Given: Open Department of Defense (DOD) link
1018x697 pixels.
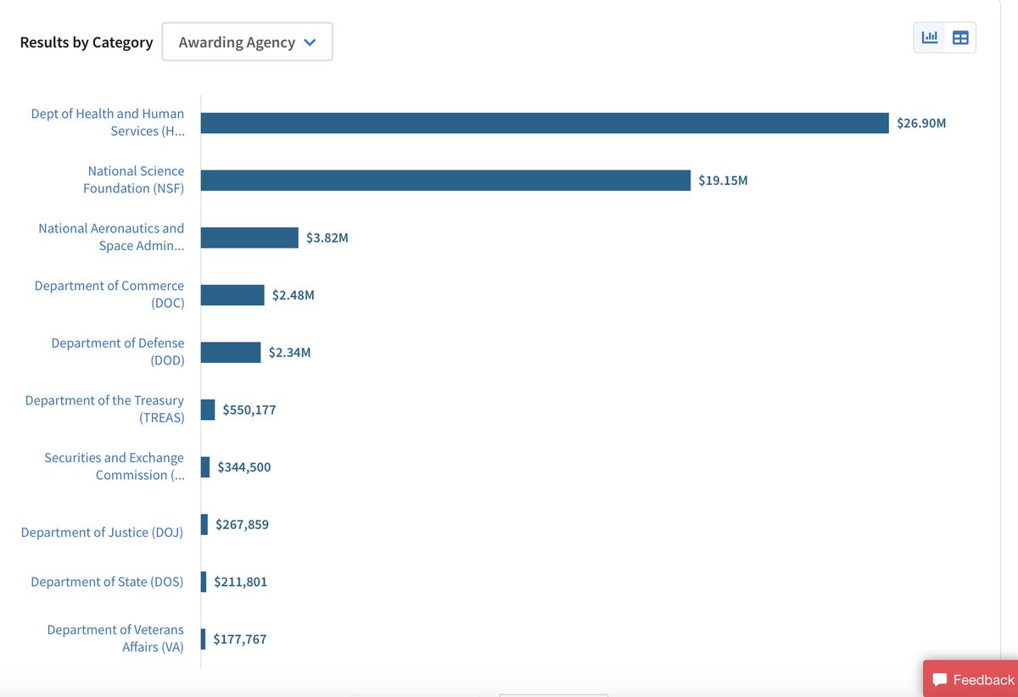Looking at the screenshot, I should pos(117,352).
